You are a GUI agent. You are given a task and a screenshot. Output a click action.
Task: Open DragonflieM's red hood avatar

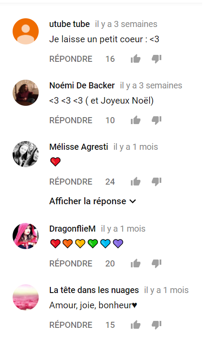(26, 236)
